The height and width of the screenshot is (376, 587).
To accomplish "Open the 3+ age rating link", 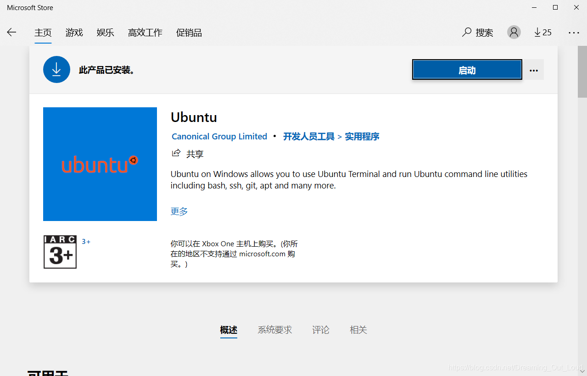I will tap(86, 242).
